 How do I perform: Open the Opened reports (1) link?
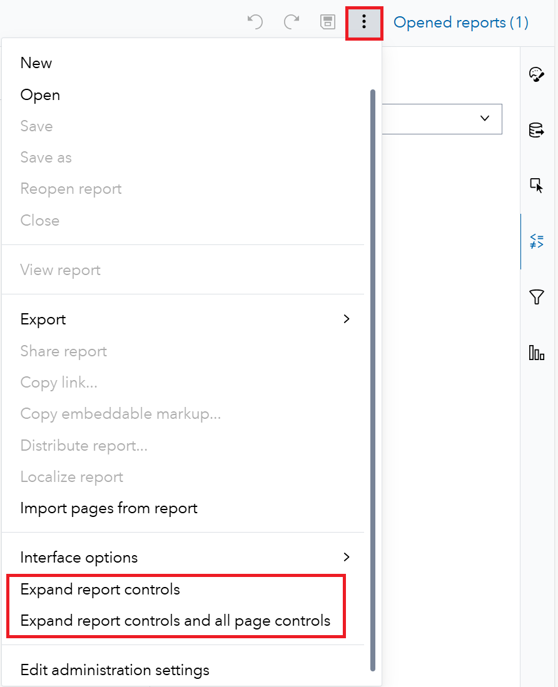point(461,22)
